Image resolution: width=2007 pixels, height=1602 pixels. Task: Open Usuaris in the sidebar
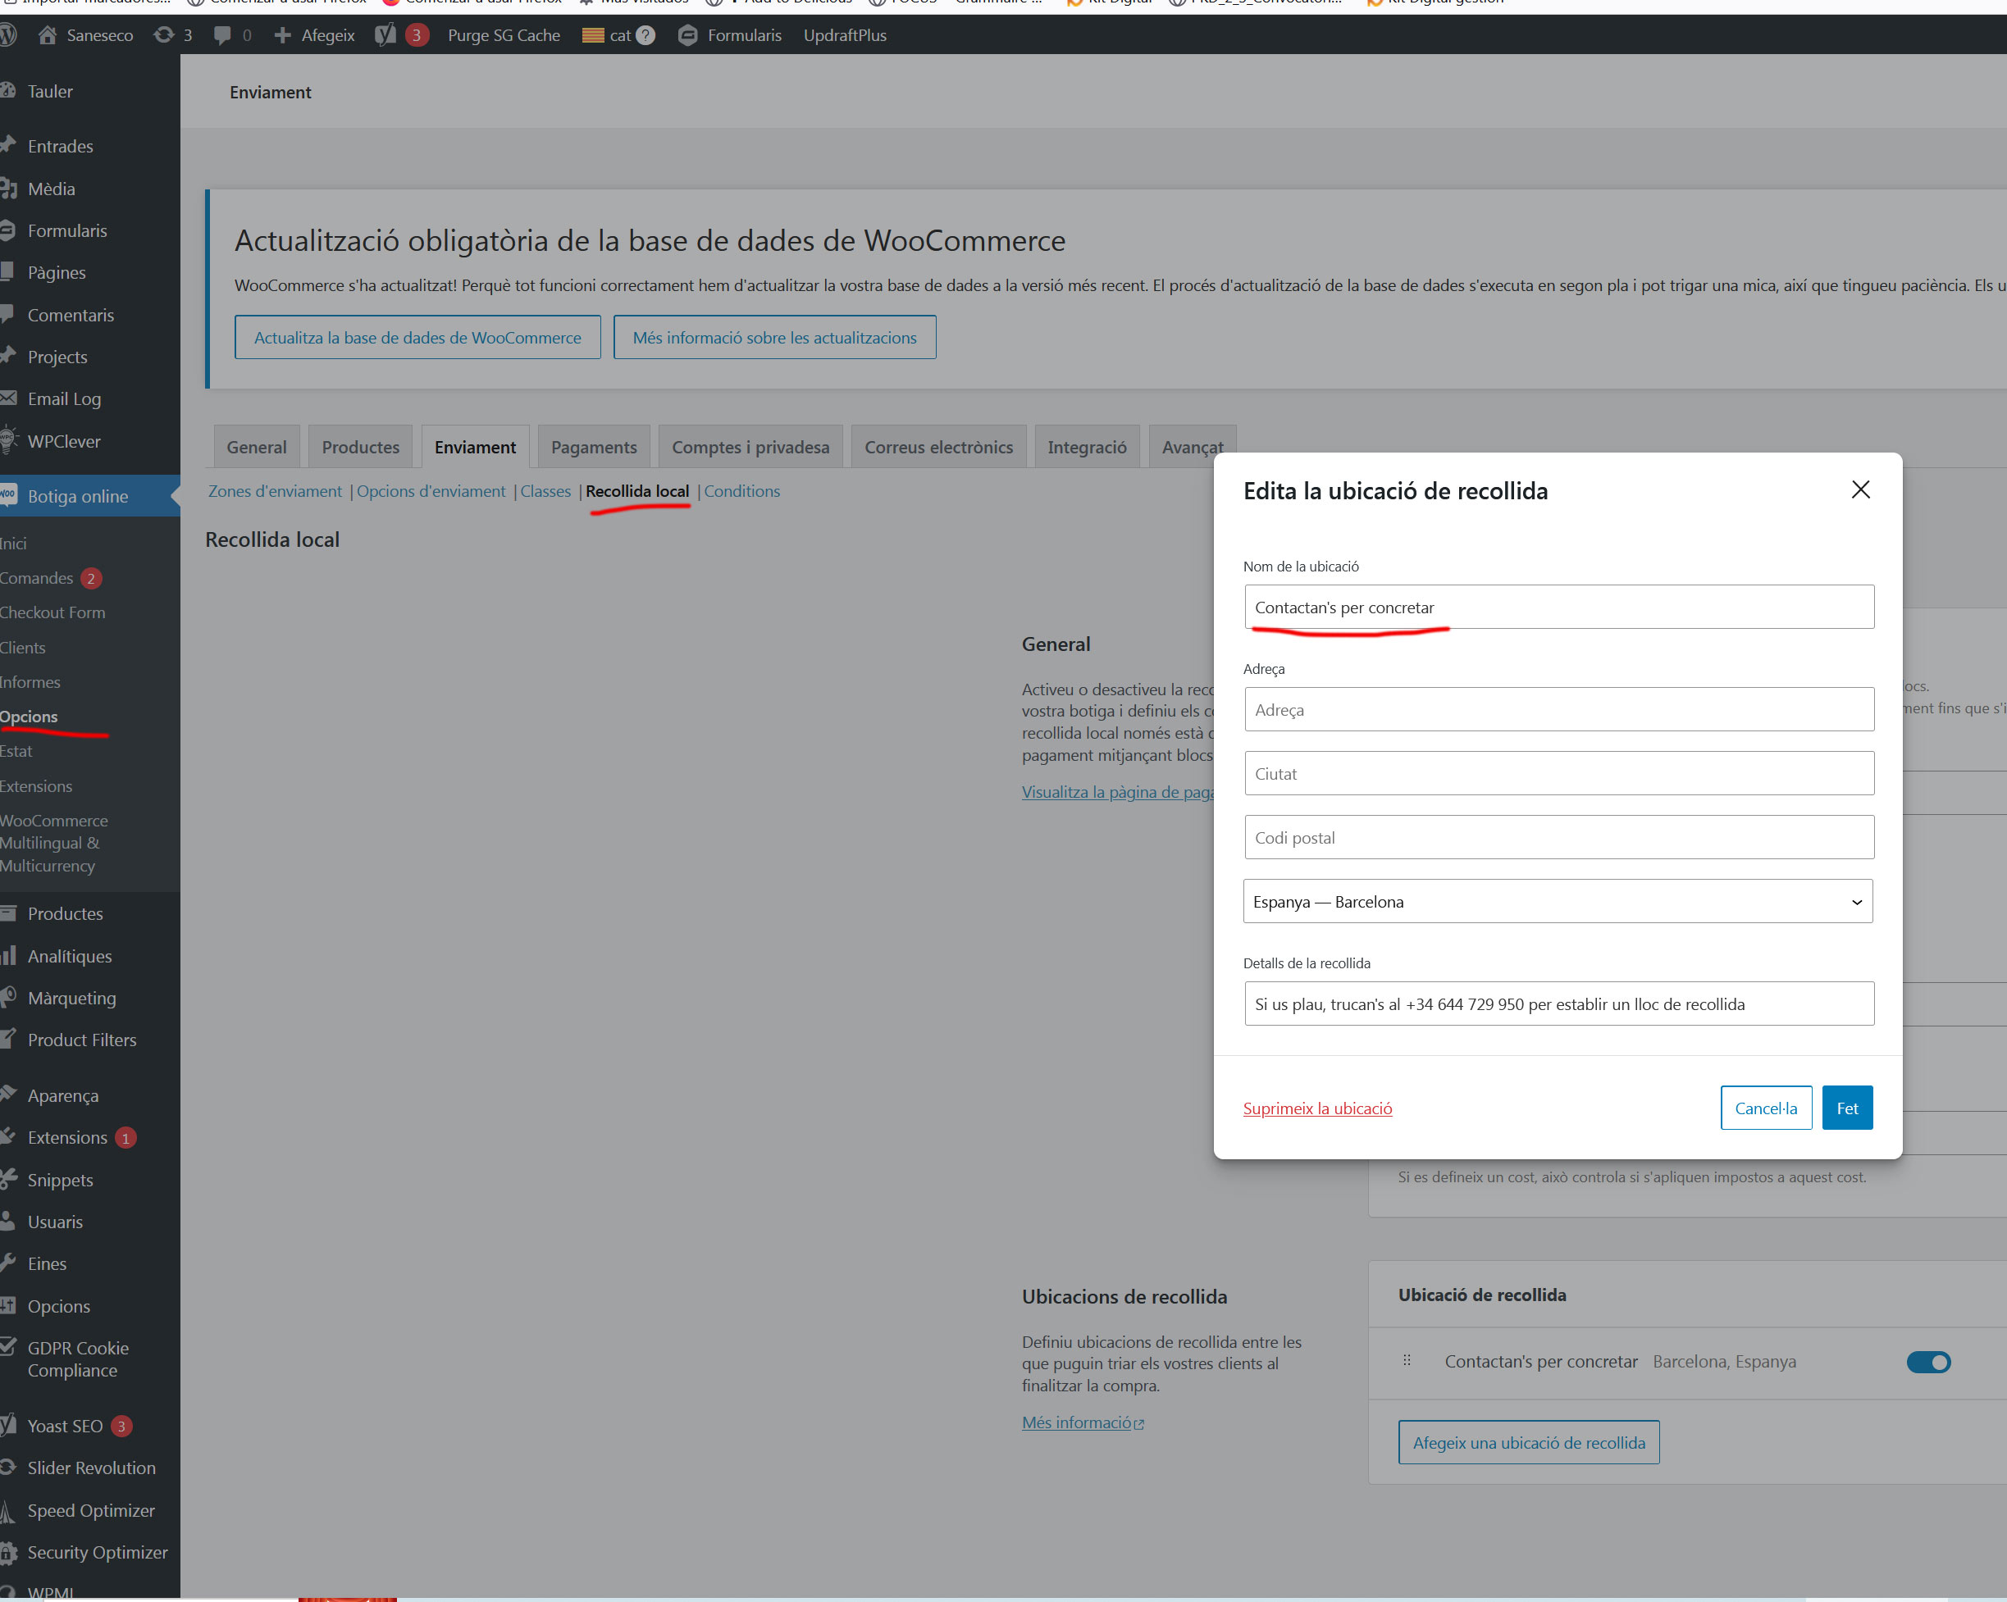point(55,1222)
